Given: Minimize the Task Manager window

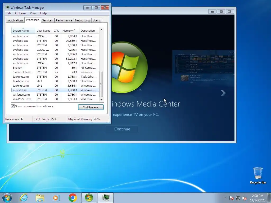Looking at the screenshot, I should pos(87,8).
